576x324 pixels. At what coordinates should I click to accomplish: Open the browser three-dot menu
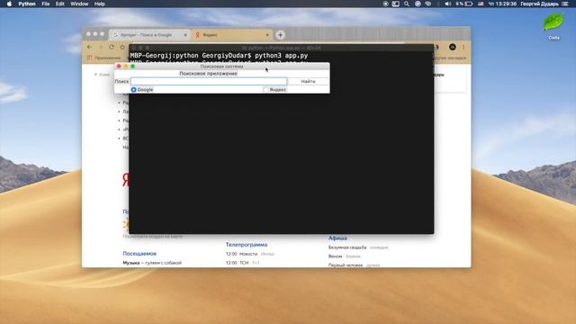tap(463, 47)
